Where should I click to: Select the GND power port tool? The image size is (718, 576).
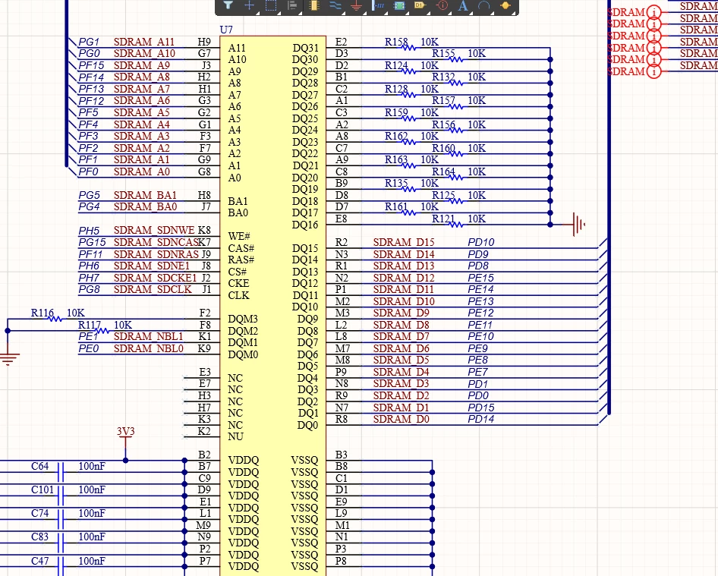pos(356,5)
